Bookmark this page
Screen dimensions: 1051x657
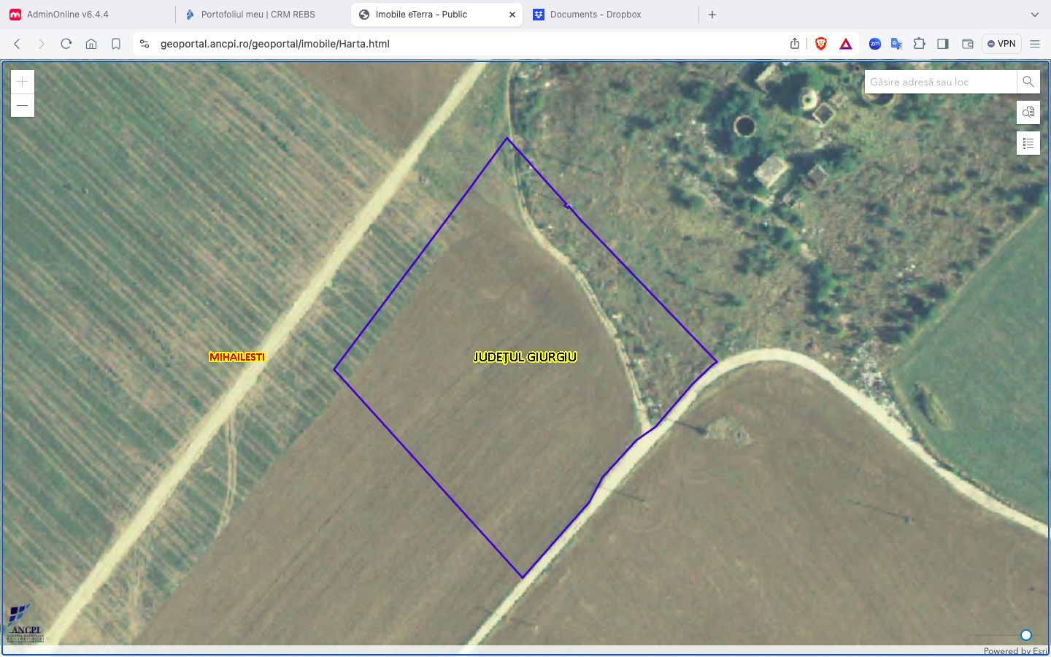tap(116, 44)
